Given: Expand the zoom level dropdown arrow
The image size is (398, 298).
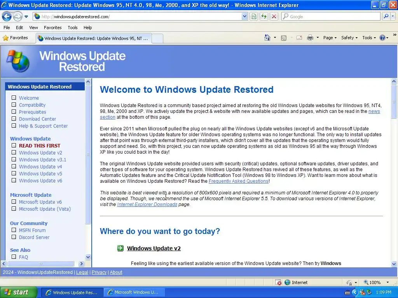Looking at the screenshot, I should pos(388,282).
